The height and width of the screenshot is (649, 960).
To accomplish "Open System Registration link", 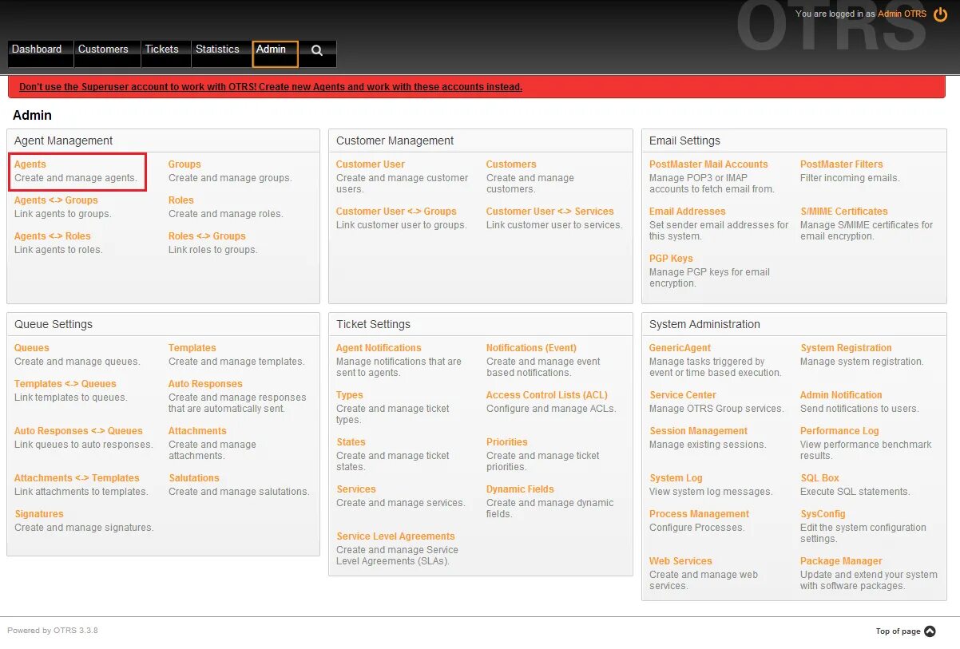I will tap(847, 348).
